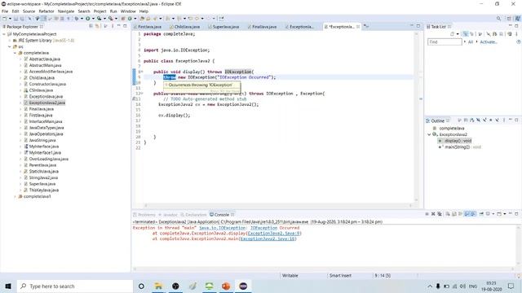The height and width of the screenshot is (293, 522).
Task: Open the Debug dropdown arrow in toolbar
Action: 82,19
